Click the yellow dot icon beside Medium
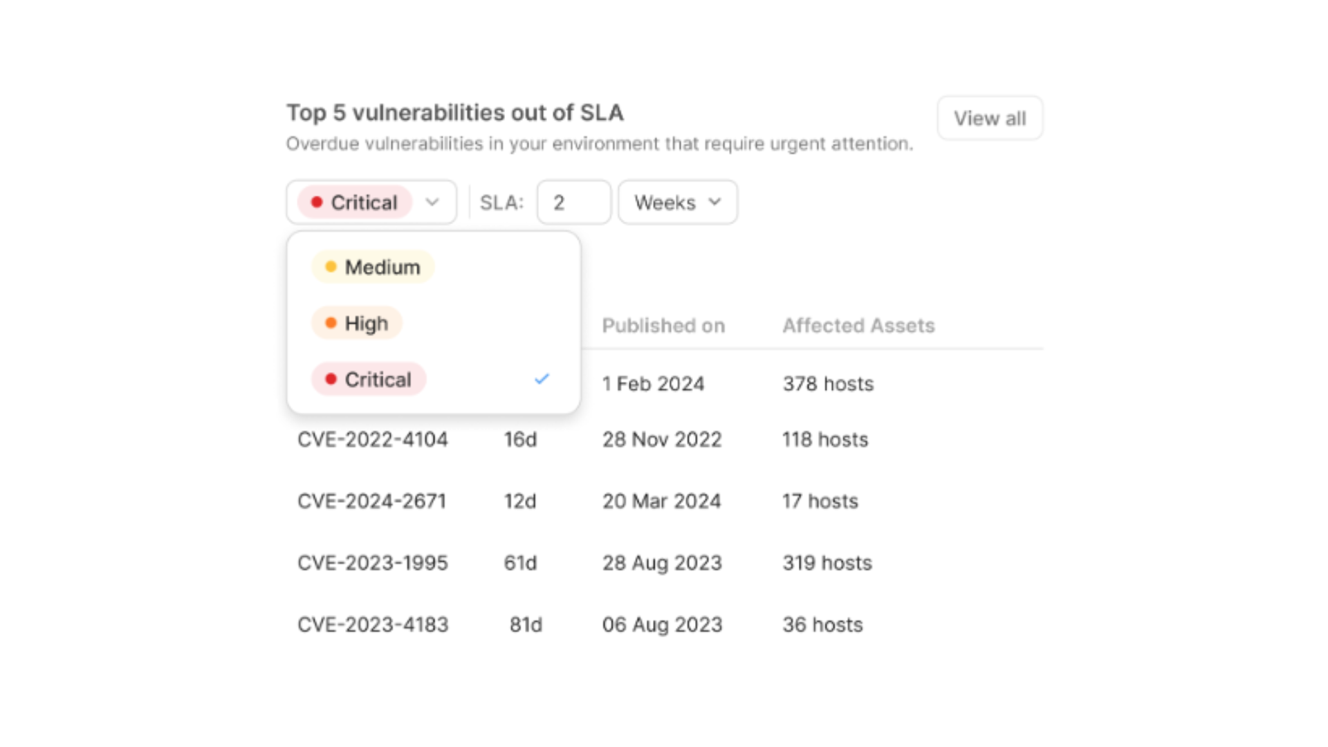Screen dimensions: 1328x747 pos(331,266)
